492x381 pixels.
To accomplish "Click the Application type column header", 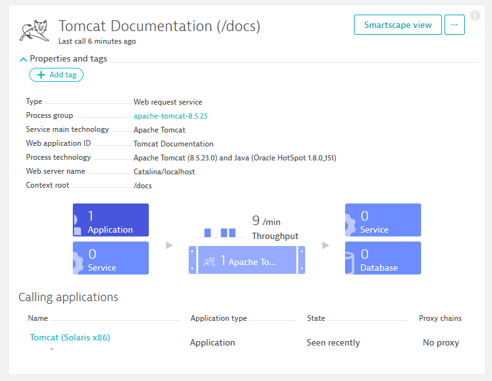I will (x=218, y=318).
